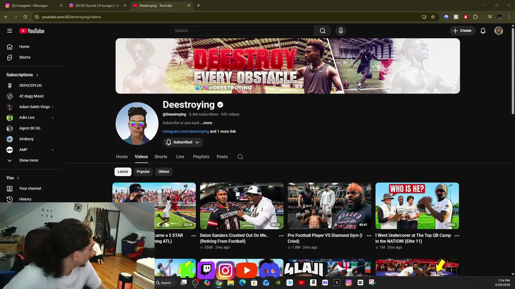Click the Twitch overlay icon
The width and height of the screenshot is (515, 289).
click(x=206, y=270)
